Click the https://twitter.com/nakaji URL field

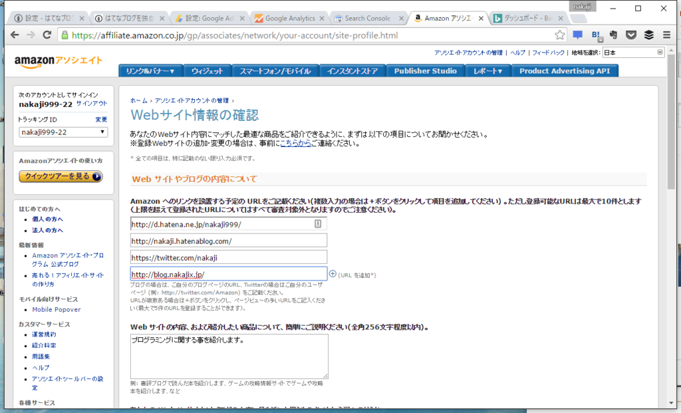tap(229, 257)
